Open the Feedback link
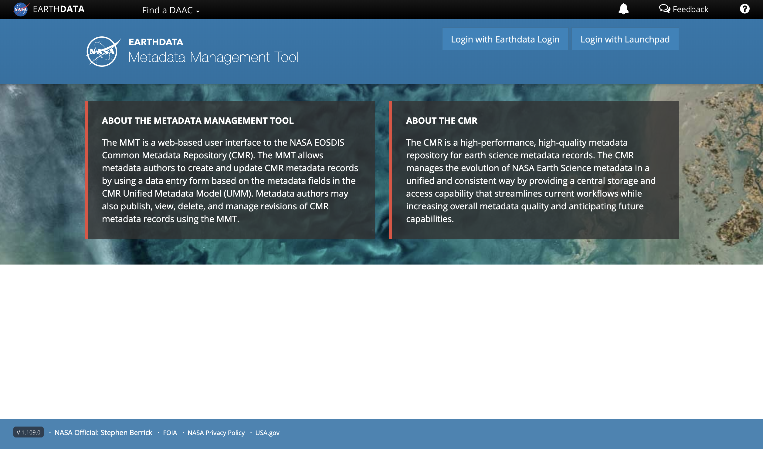The image size is (763, 449). [683, 9]
